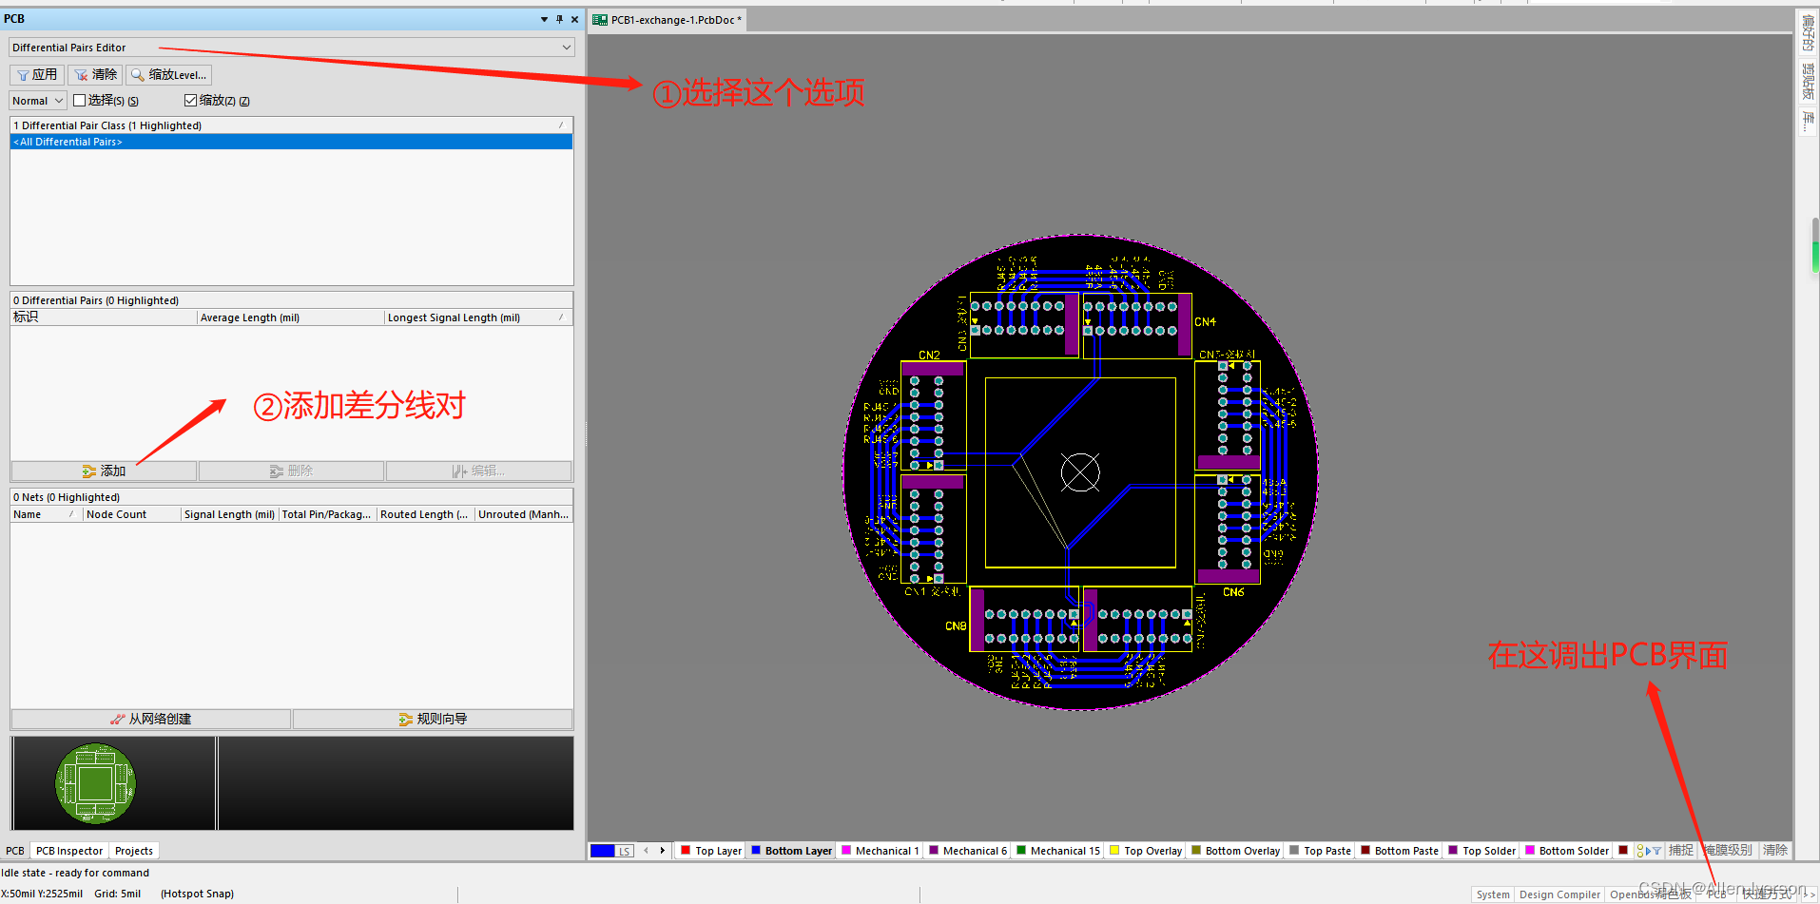Open the Design Compiler panel menu
1820x904 pixels.
tap(1559, 894)
